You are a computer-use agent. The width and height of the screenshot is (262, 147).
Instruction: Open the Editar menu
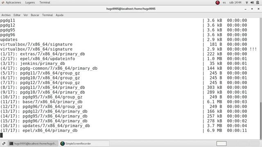[17, 15]
